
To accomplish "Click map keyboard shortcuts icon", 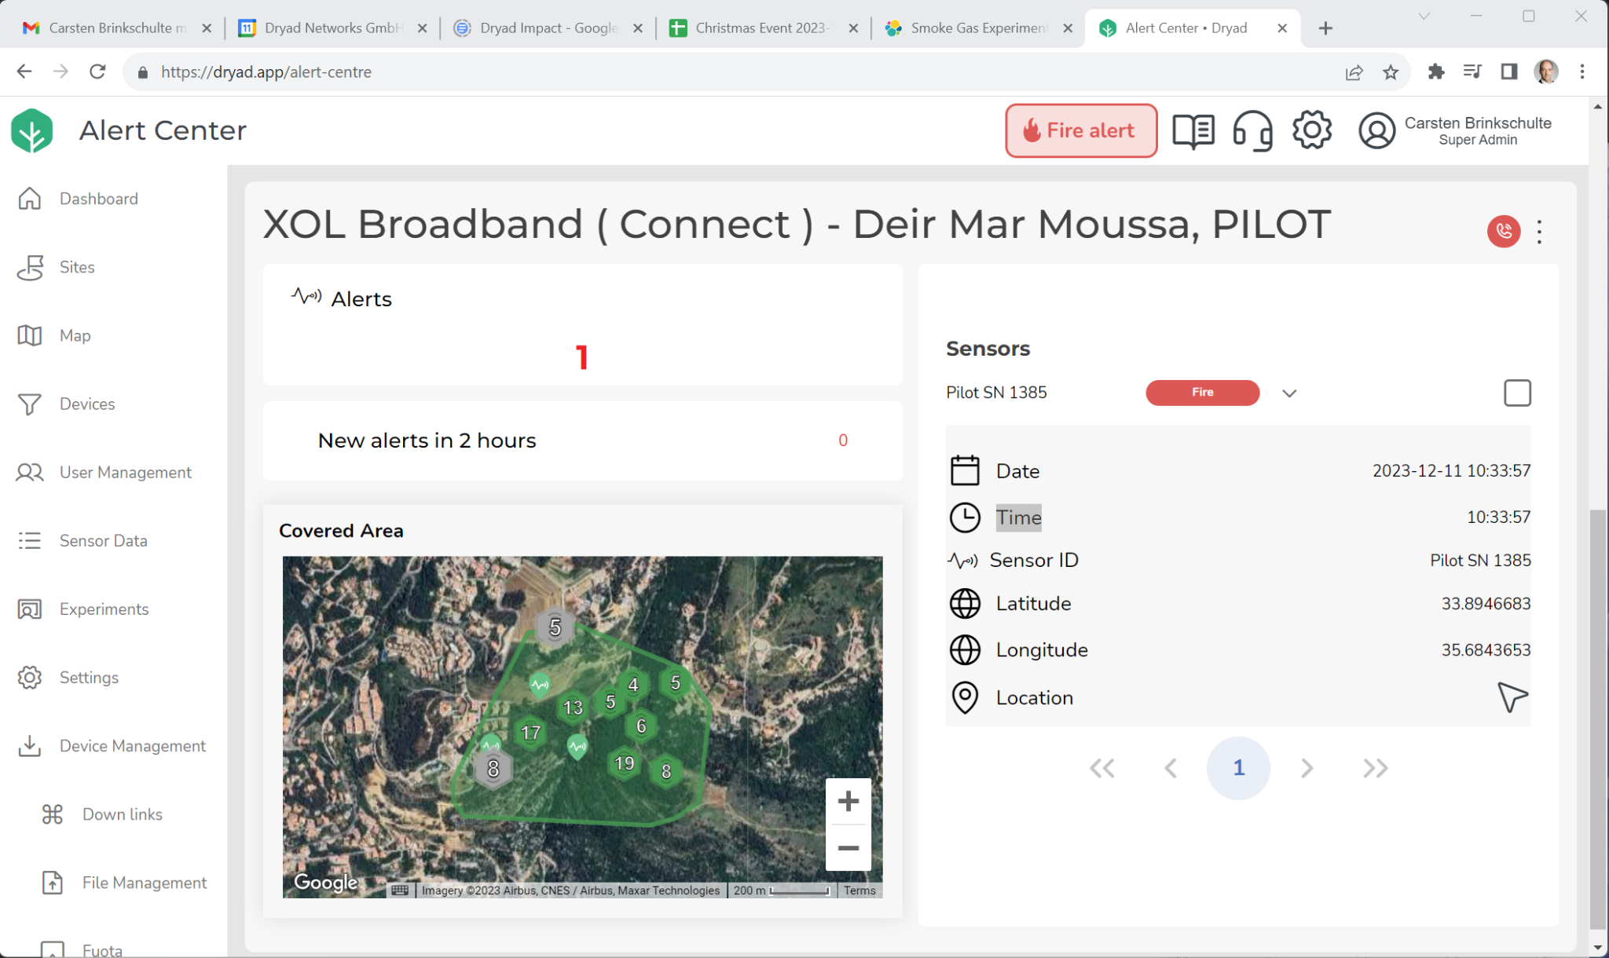I will 400,890.
